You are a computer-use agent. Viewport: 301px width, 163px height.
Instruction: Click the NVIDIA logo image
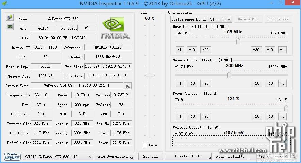(x=115, y=28)
